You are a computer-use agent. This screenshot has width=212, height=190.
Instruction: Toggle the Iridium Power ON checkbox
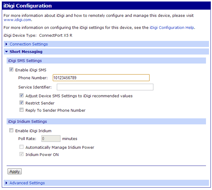22,154
